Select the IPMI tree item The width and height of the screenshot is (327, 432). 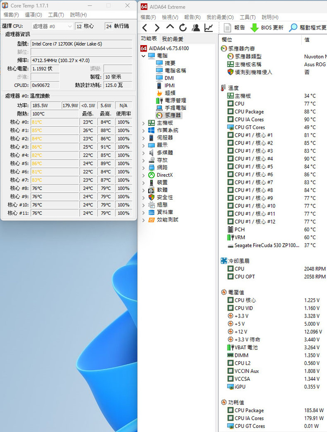(x=165, y=85)
